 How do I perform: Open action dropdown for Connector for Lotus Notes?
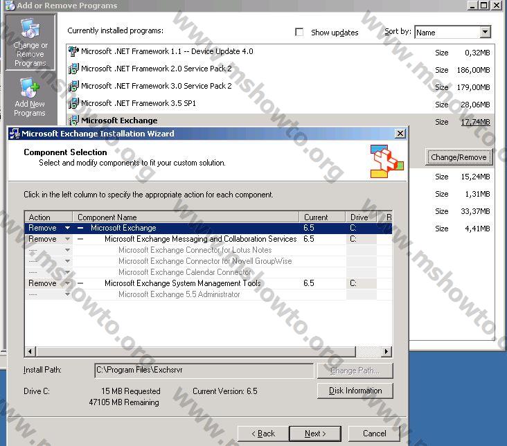click(x=67, y=250)
